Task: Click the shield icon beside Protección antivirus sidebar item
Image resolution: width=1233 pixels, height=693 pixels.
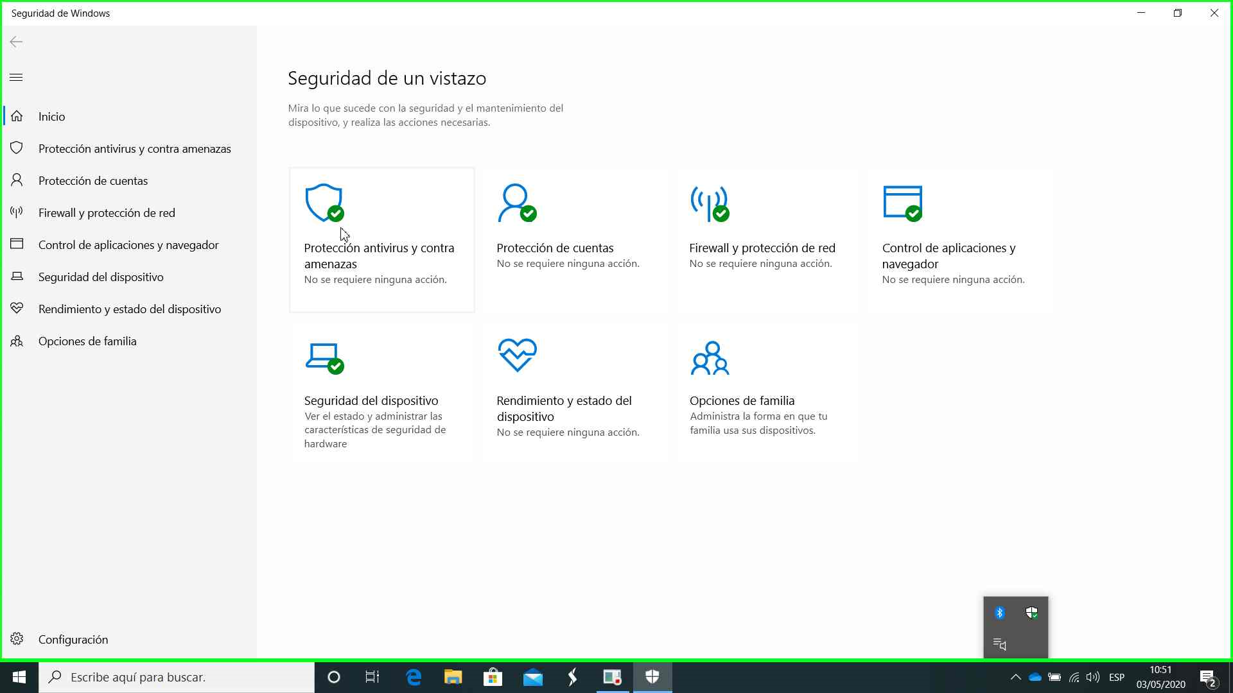Action: (17, 148)
